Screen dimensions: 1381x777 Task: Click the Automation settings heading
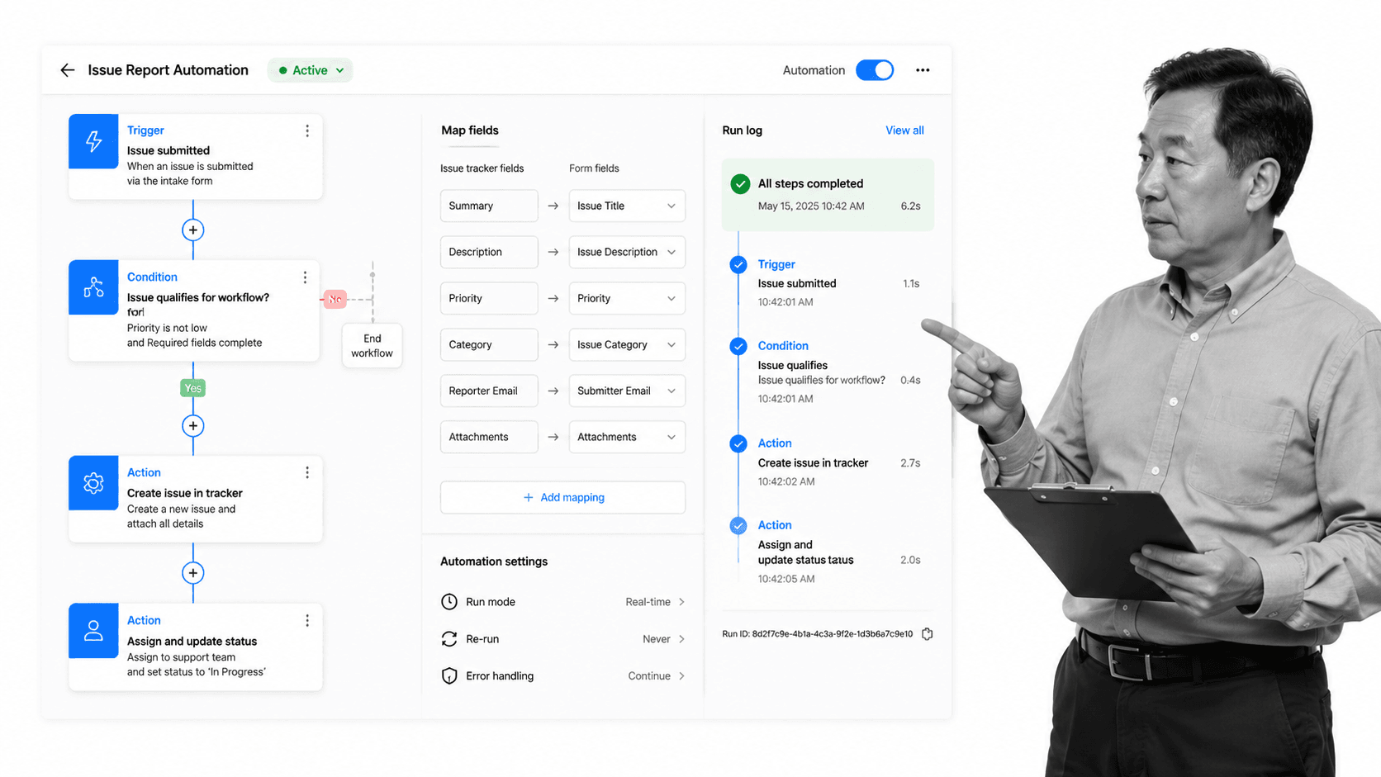[x=494, y=561]
